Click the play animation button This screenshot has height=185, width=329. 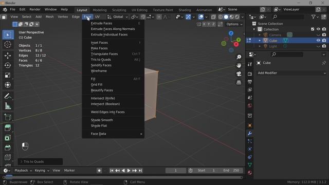129,171
